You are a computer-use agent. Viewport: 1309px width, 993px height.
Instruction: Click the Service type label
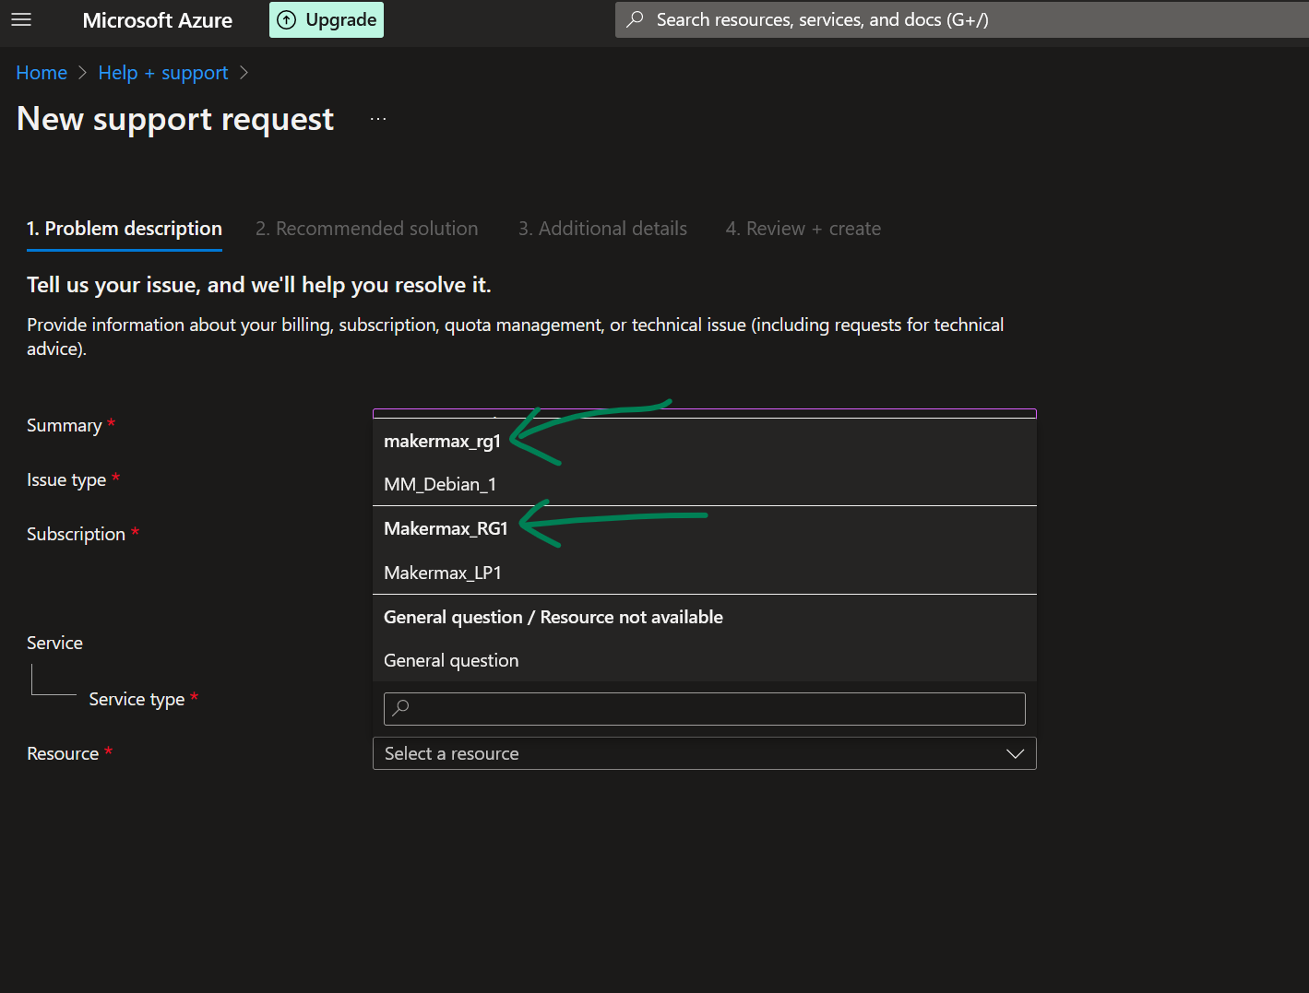pyautogui.click(x=137, y=699)
